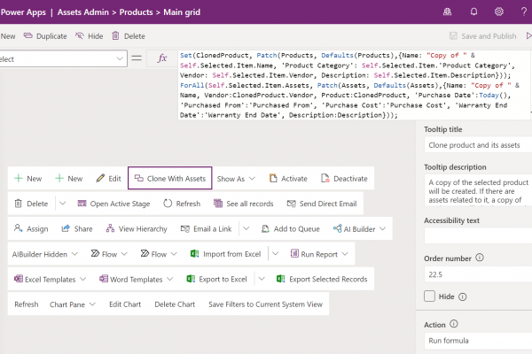
Task: Select the Refresh command with circular icon
Action: coord(182,204)
